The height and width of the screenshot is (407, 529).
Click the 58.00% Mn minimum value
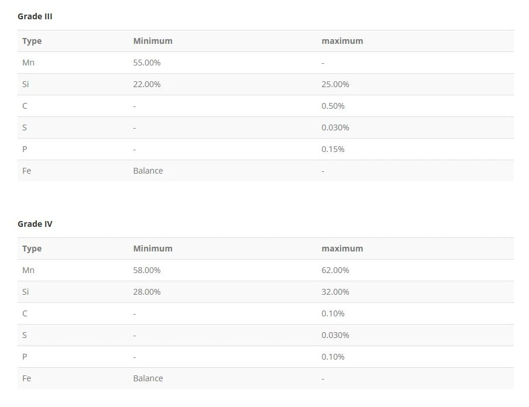[147, 270]
